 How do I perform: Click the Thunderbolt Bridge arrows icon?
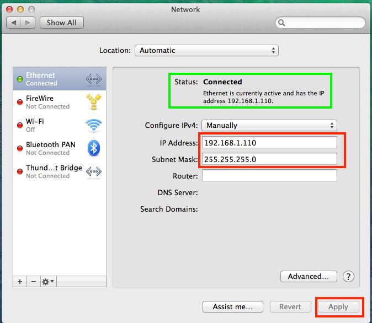[x=94, y=171]
